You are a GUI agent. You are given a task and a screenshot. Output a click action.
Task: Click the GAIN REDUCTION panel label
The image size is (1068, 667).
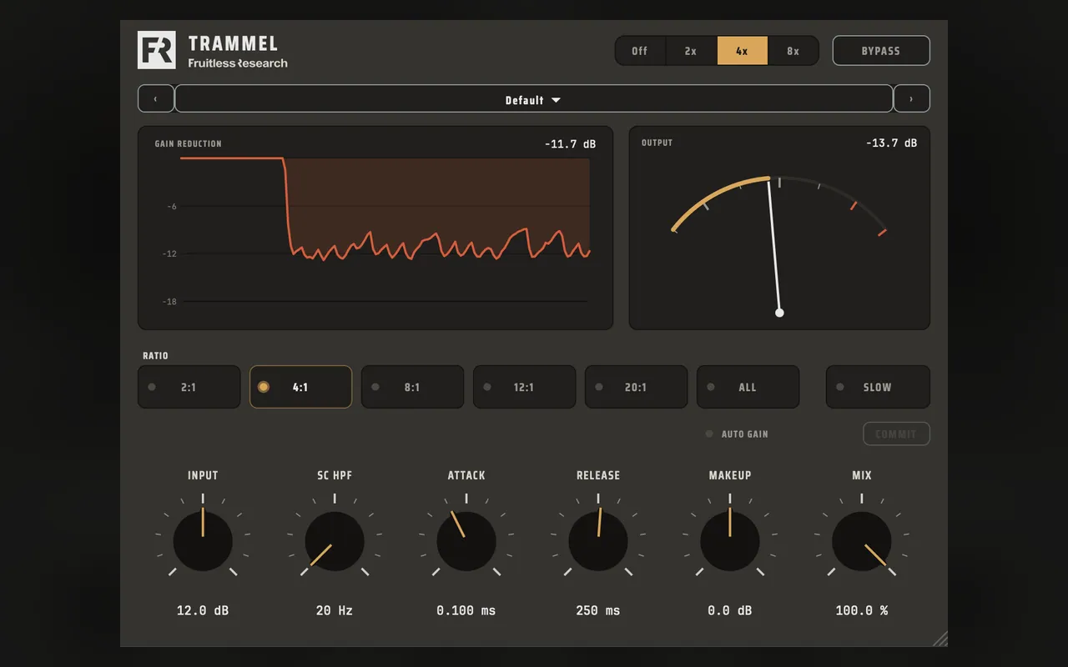(x=189, y=144)
